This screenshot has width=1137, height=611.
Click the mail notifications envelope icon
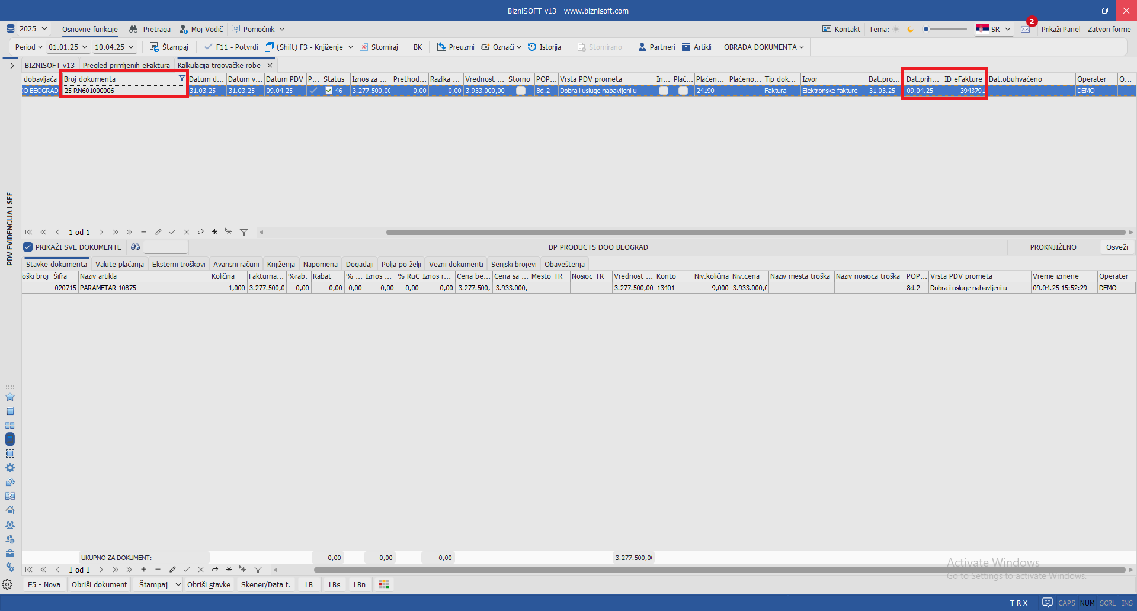[x=1026, y=29]
